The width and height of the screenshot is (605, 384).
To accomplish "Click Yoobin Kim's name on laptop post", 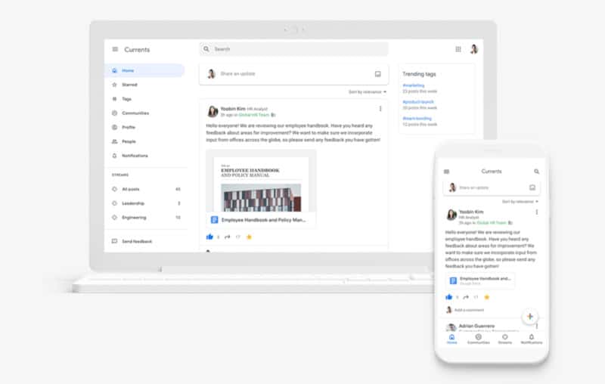I will 233,109.
